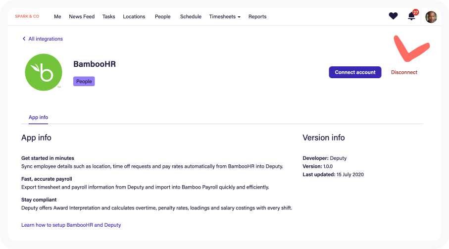Click 'Stay compliant' heading
Screen dimensions: 449x249
pyautogui.click(x=39, y=200)
